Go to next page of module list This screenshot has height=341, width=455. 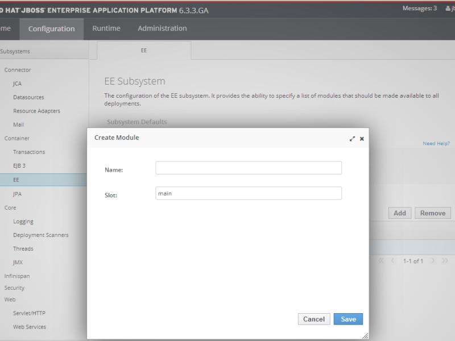(x=433, y=261)
